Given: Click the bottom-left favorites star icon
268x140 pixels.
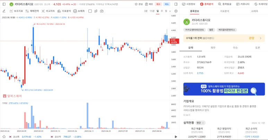Looking at the screenshot, I should tap(4, 137).
